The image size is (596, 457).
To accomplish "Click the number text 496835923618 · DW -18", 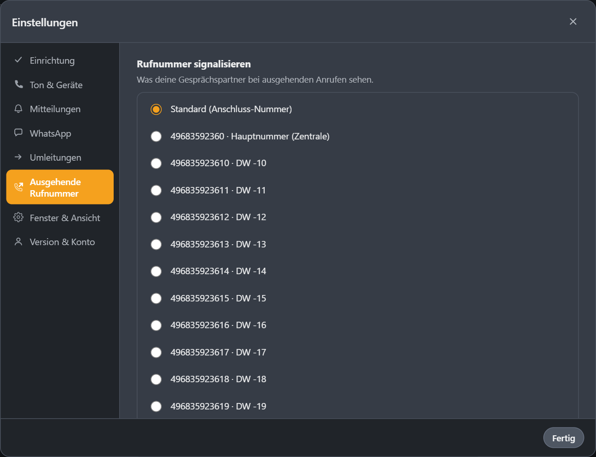I will click(x=218, y=379).
